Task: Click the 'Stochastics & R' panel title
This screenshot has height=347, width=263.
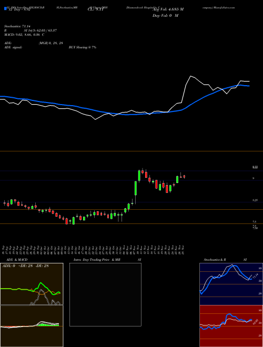Action: tap(215, 260)
